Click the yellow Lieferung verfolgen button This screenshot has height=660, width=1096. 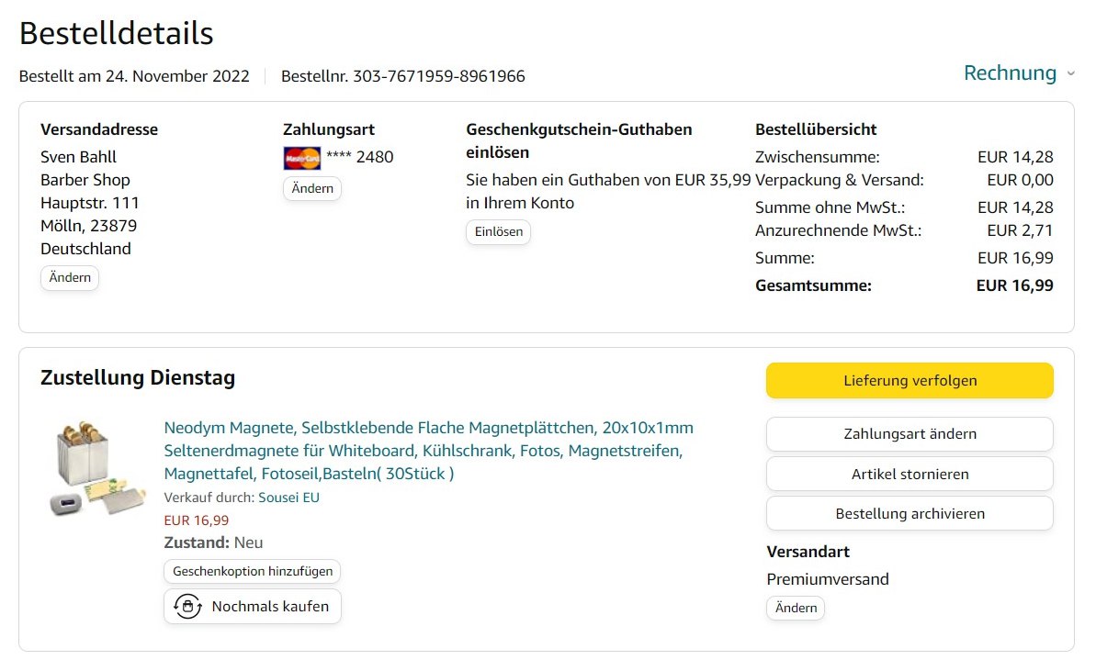pos(910,381)
